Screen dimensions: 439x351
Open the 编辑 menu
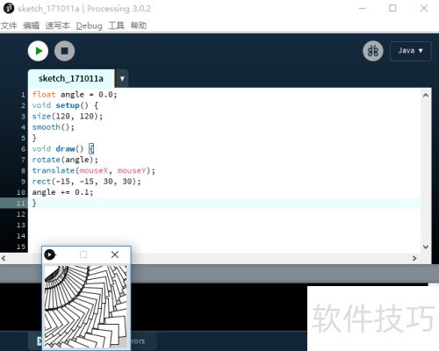[32, 25]
